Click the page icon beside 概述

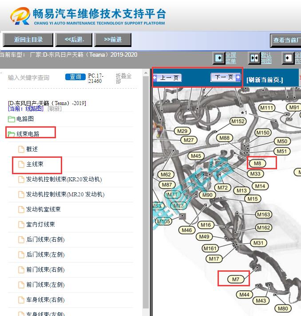(x=21, y=149)
